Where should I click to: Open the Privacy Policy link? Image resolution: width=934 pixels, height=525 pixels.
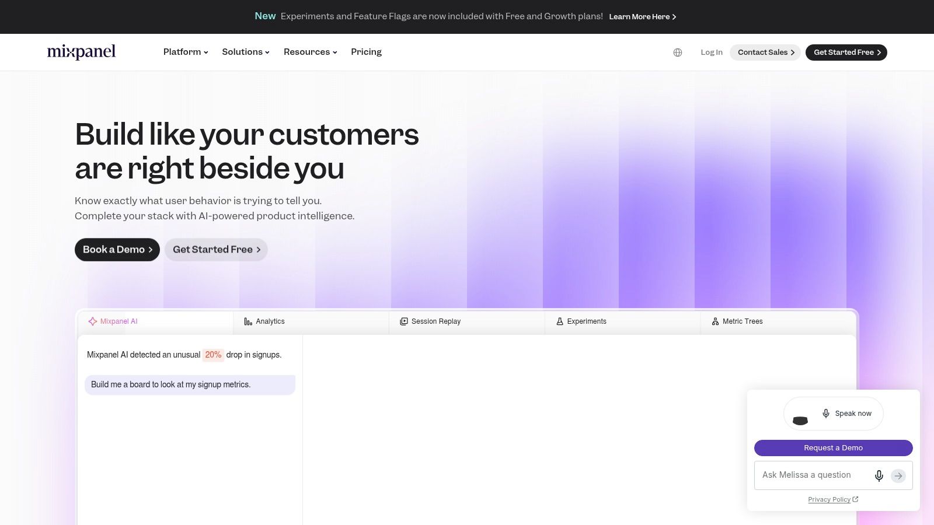click(829, 499)
